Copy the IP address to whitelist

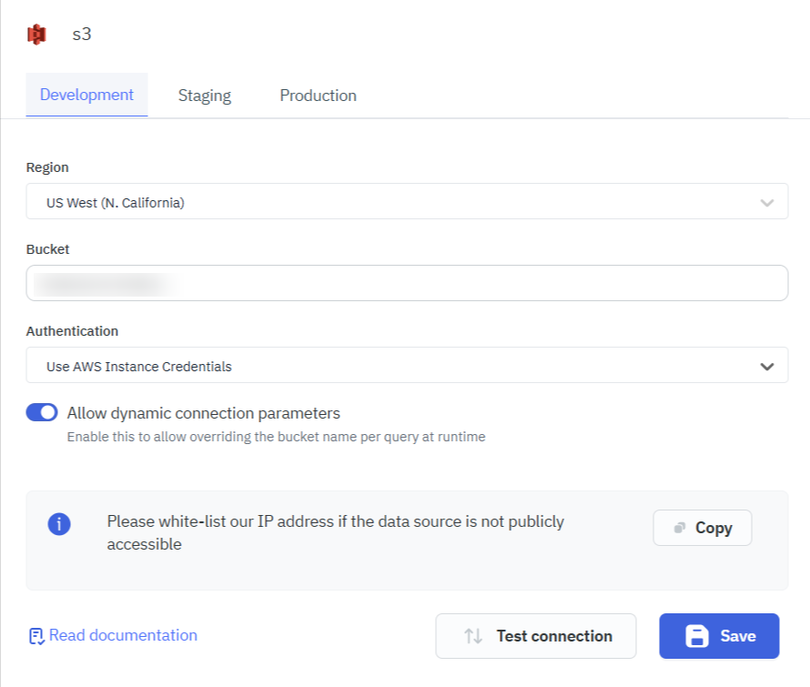pyautogui.click(x=703, y=528)
